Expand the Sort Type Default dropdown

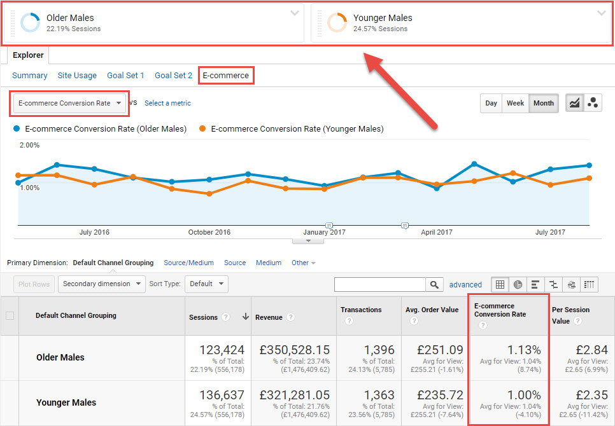click(206, 284)
